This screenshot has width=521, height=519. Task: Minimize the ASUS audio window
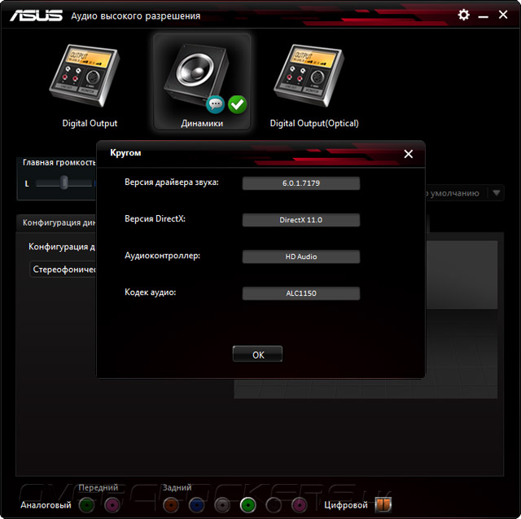point(483,16)
